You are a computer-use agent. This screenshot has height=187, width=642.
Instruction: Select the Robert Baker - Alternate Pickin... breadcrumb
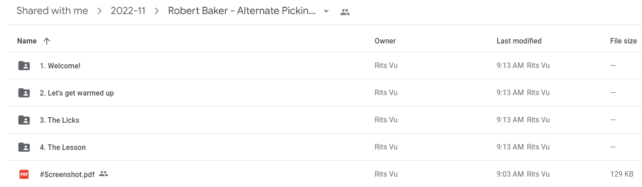point(242,11)
